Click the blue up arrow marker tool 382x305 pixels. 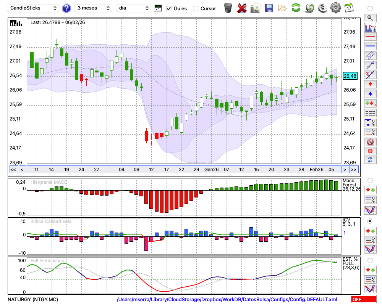pos(370,94)
